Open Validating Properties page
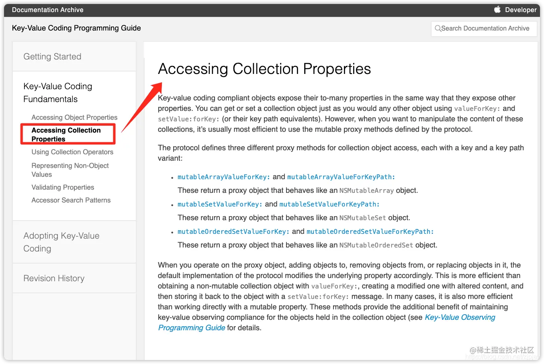Image resolution: width=544 pixels, height=364 pixels. pyautogui.click(x=63, y=187)
